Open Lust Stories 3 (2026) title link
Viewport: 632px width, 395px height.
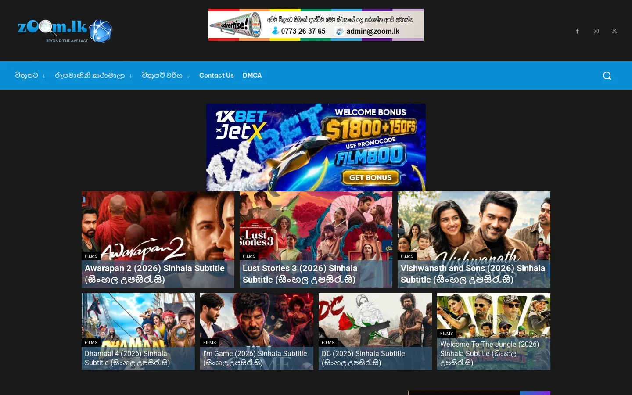pyautogui.click(x=300, y=274)
